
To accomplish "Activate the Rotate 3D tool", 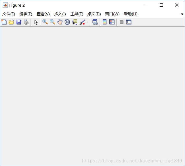I will 67,22.
